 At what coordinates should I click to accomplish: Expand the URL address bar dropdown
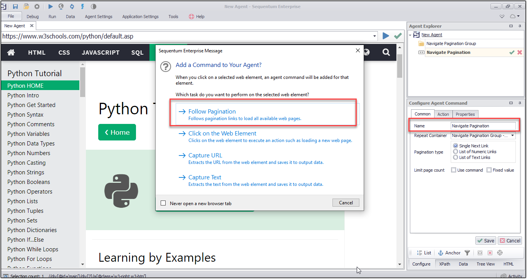tap(375, 36)
